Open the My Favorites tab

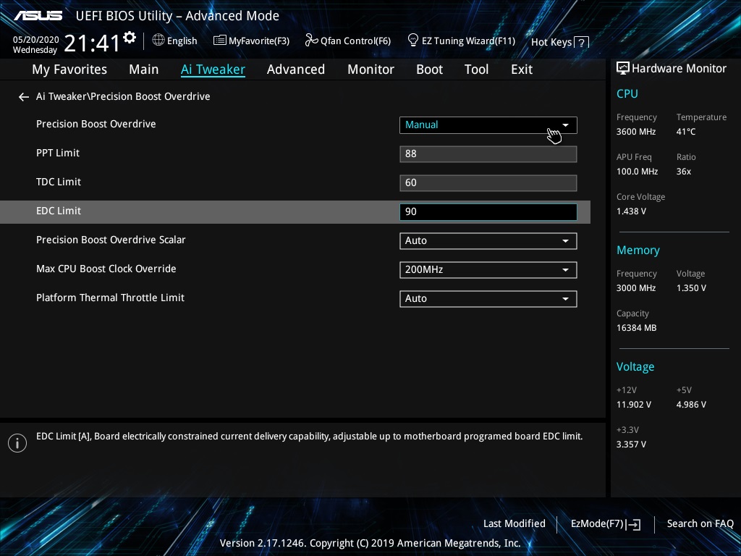coord(69,69)
